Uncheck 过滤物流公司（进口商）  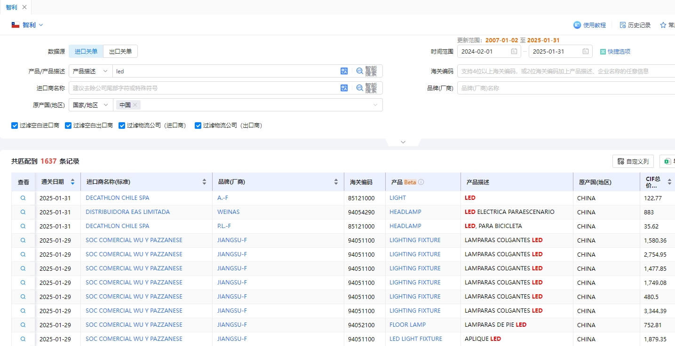tap(122, 126)
